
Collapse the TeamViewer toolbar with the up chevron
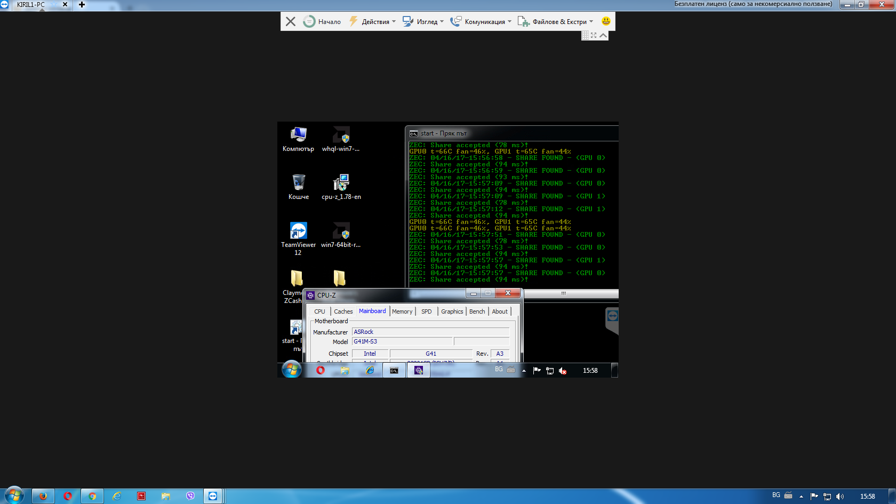pyautogui.click(x=603, y=35)
